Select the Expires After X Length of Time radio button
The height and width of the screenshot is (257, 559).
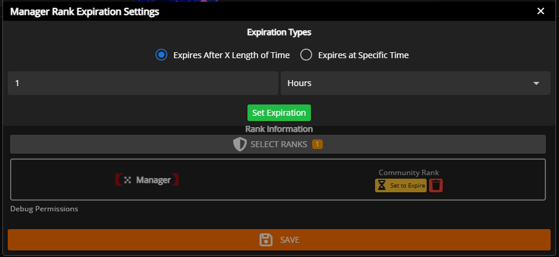point(161,55)
